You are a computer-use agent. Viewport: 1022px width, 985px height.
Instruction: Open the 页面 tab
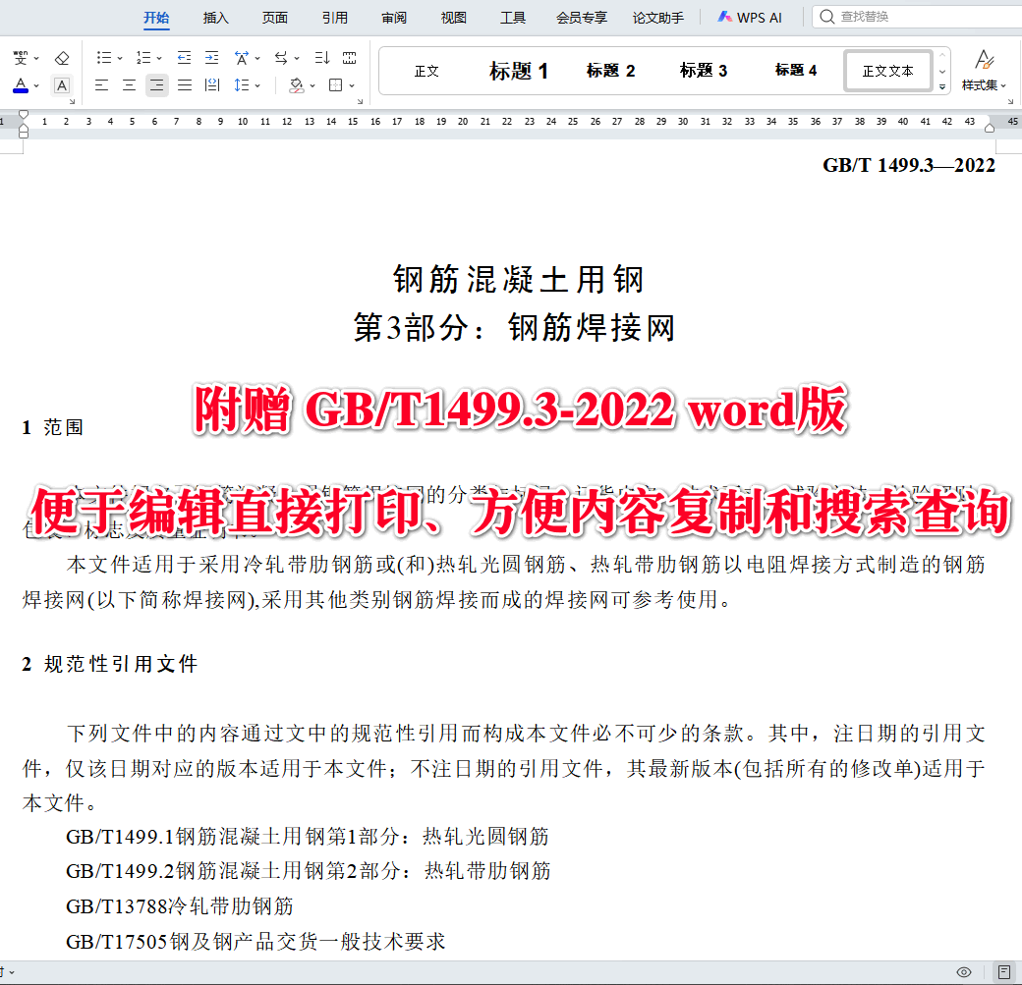pyautogui.click(x=275, y=18)
